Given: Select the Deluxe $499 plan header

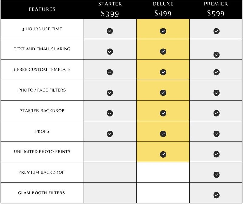Looking at the screenshot, I should [x=163, y=9].
